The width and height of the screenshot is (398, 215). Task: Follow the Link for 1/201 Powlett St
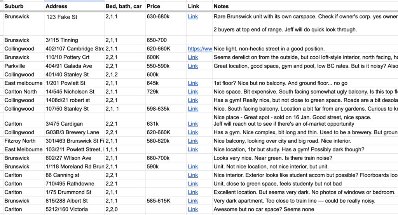point(193,83)
